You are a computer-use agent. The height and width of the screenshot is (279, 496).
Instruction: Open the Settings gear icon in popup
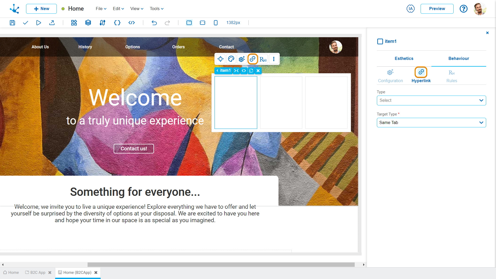pyautogui.click(x=242, y=59)
